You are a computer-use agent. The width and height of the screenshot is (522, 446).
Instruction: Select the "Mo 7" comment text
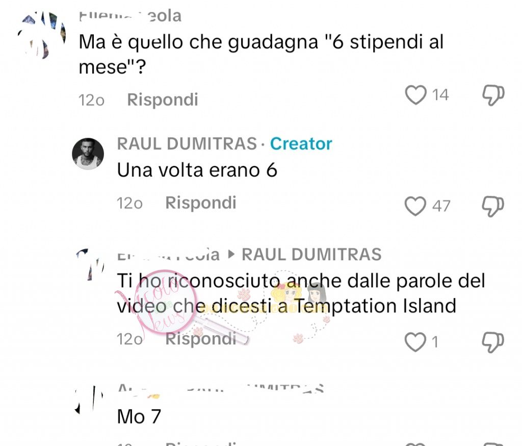(x=139, y=416)
